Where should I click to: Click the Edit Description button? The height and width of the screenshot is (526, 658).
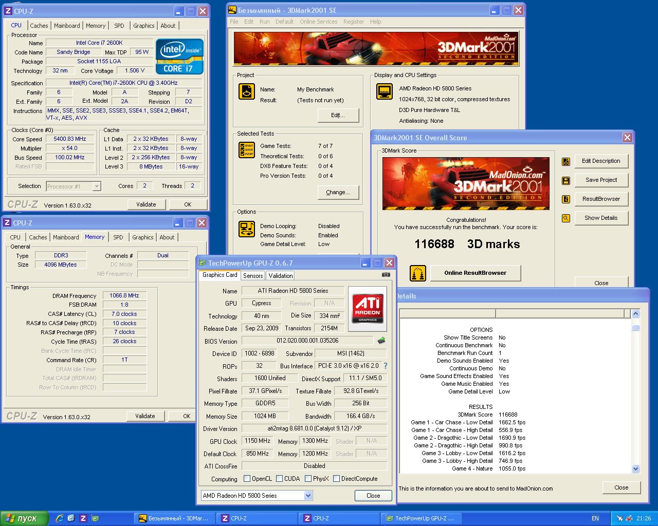point(601,161)
